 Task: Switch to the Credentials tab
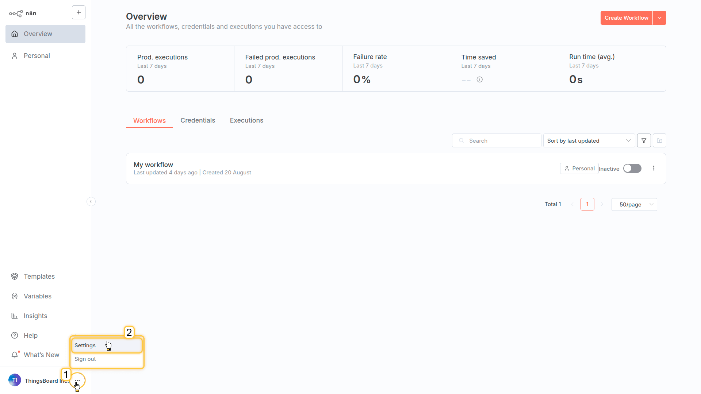pyautogui.click(x=198, y=120)
